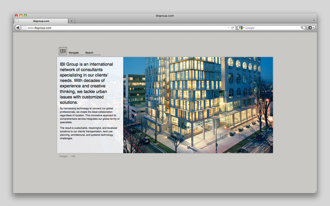Open the search engine selector dropdown
330x206 pixels.
click(244, 28)
